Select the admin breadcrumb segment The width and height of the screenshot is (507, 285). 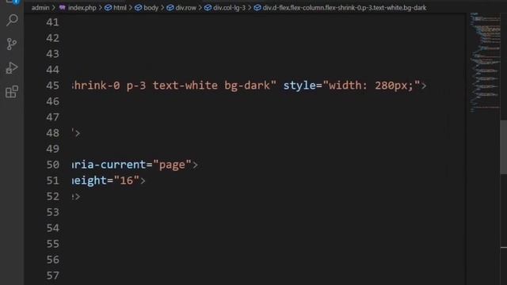point(40,8)
